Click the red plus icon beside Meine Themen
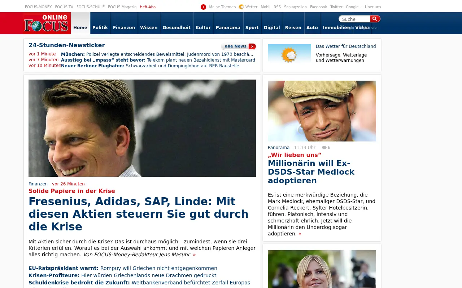462x288 pixels. (x=203, y=7)
